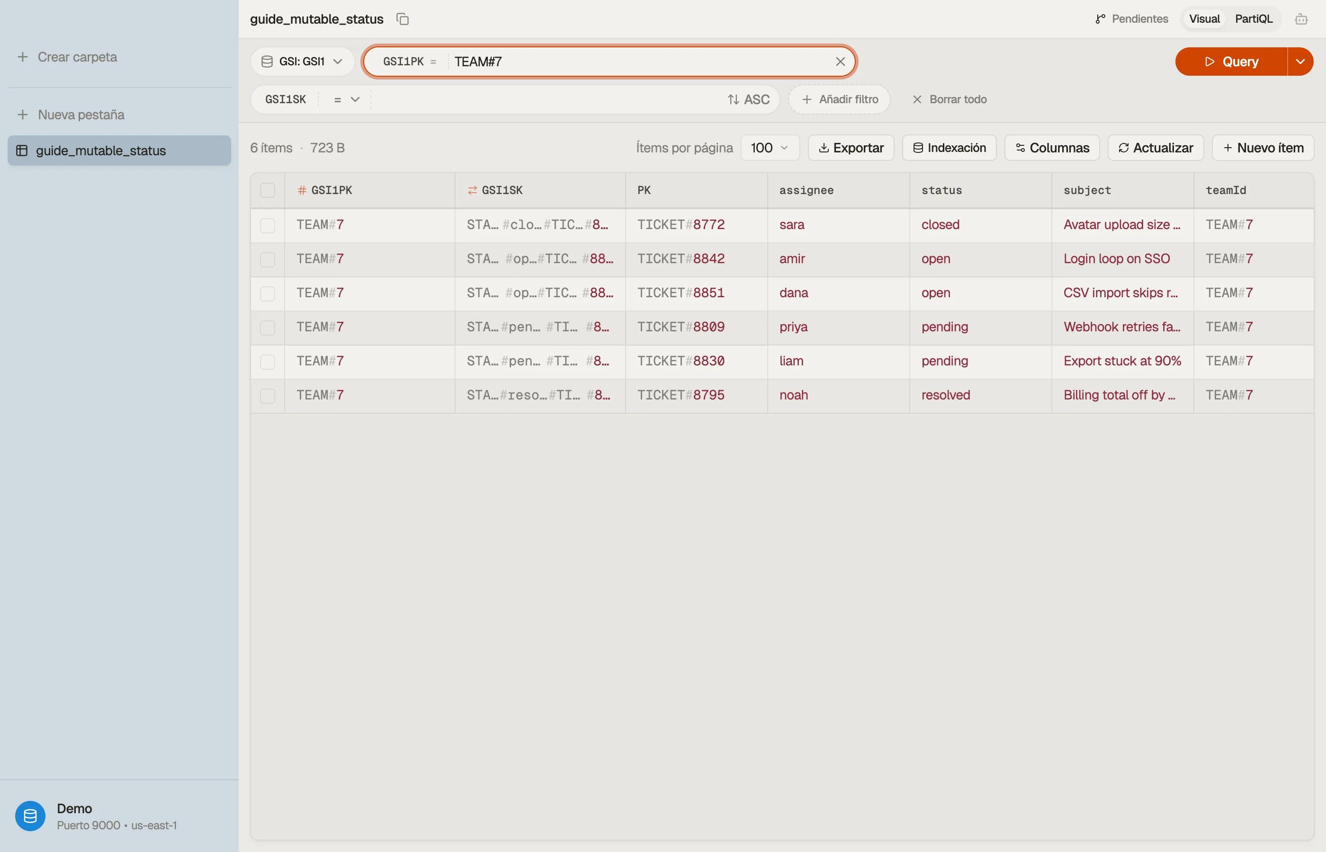Select subject cell Webhook retries fa...

pyautogui.click(x=1122, y=327)
